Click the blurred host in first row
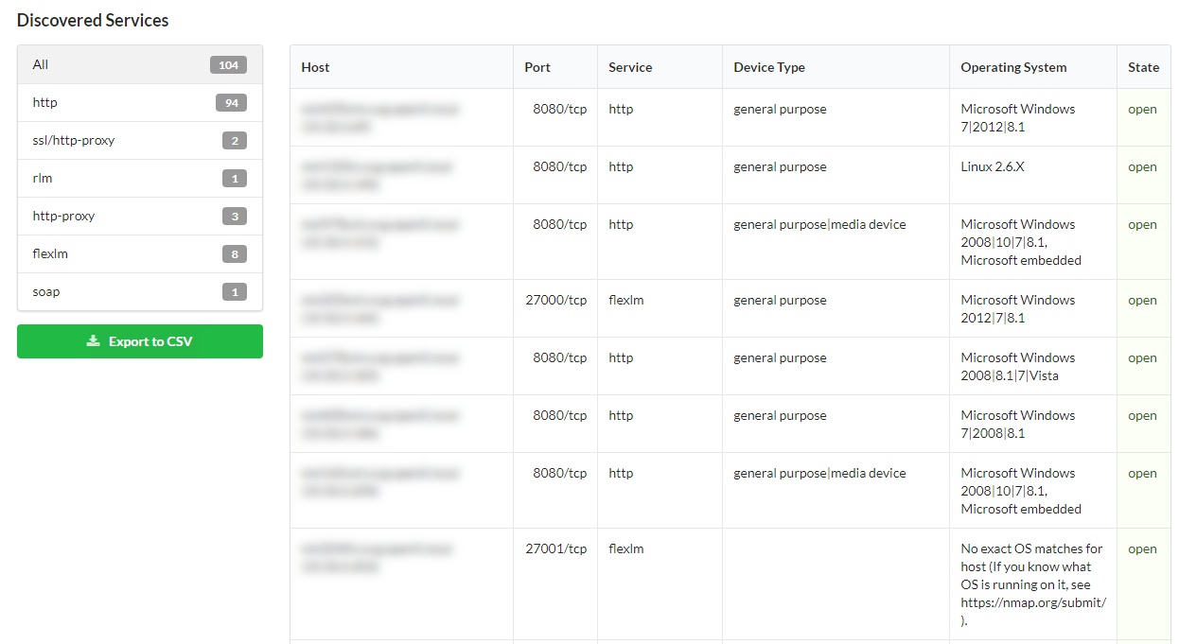 378,117
